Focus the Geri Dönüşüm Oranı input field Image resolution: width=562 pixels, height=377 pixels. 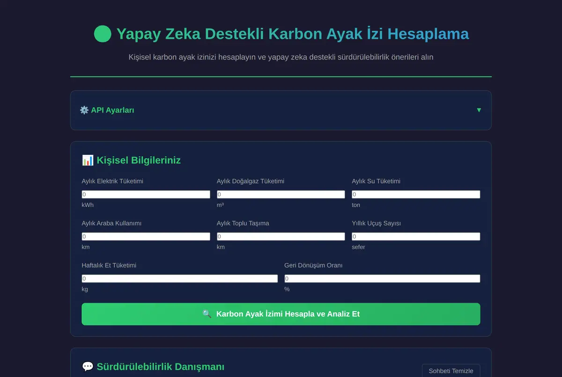coord(382,279)
